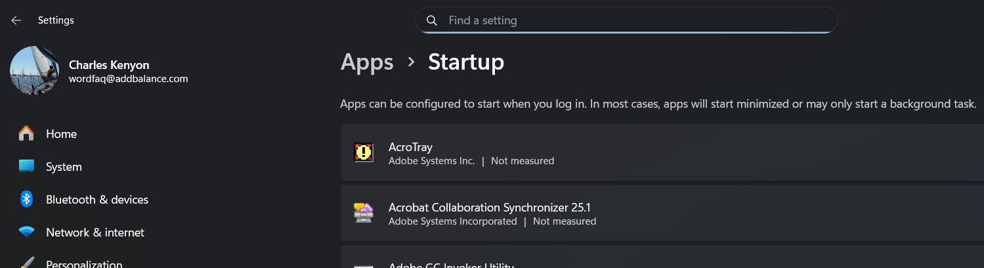984x268 pixels.
Task: Go to System settings
Action: click(x=64, y=167)
